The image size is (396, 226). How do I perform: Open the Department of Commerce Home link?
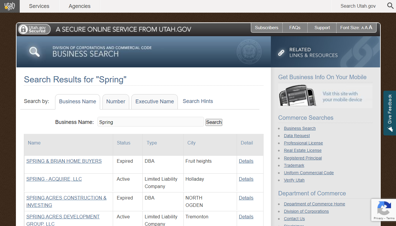point(314,204)
